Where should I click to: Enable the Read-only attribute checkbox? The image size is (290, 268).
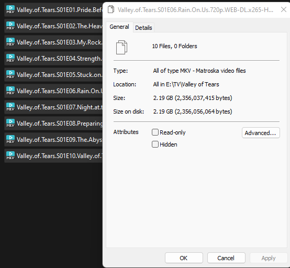click(155, 132)
